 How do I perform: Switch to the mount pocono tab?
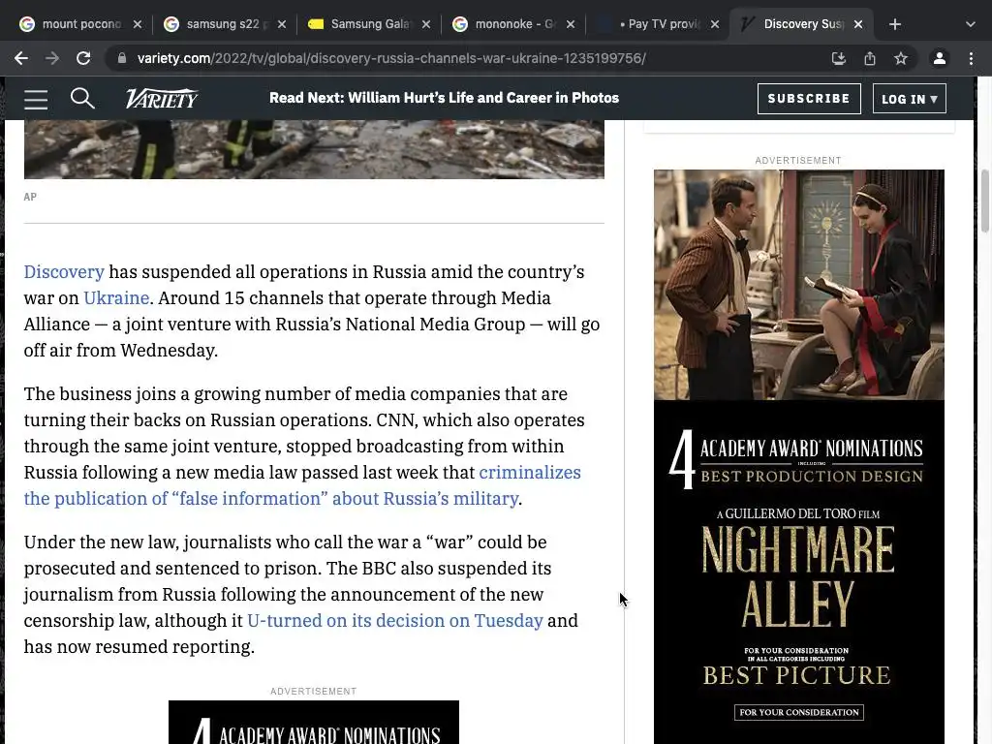pos(80,24)
